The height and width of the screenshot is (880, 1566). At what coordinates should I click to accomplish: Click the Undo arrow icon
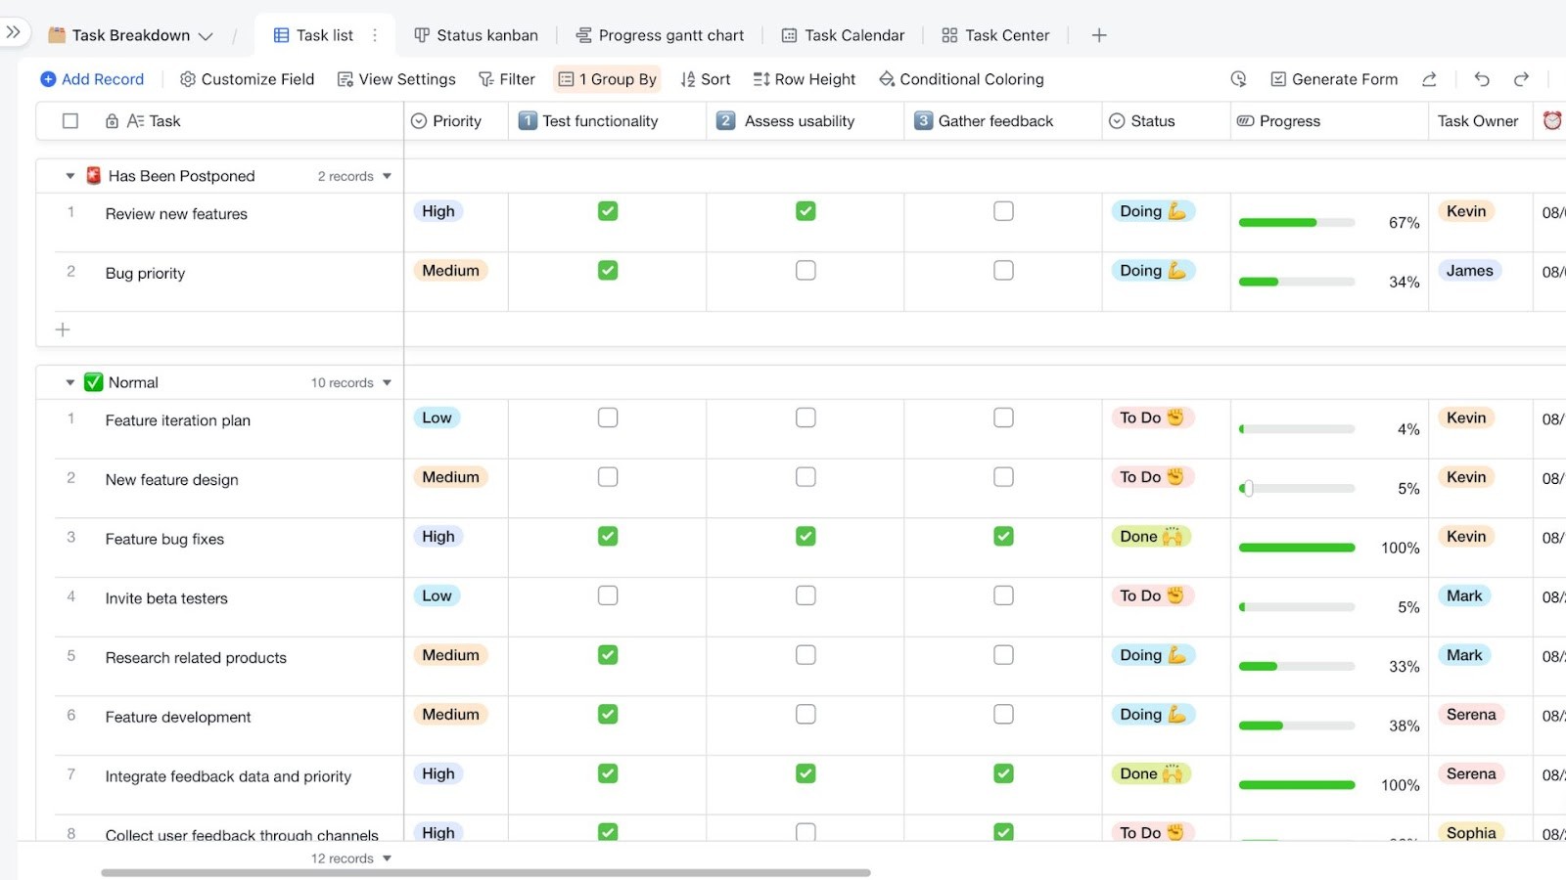tap(1482, 79)
